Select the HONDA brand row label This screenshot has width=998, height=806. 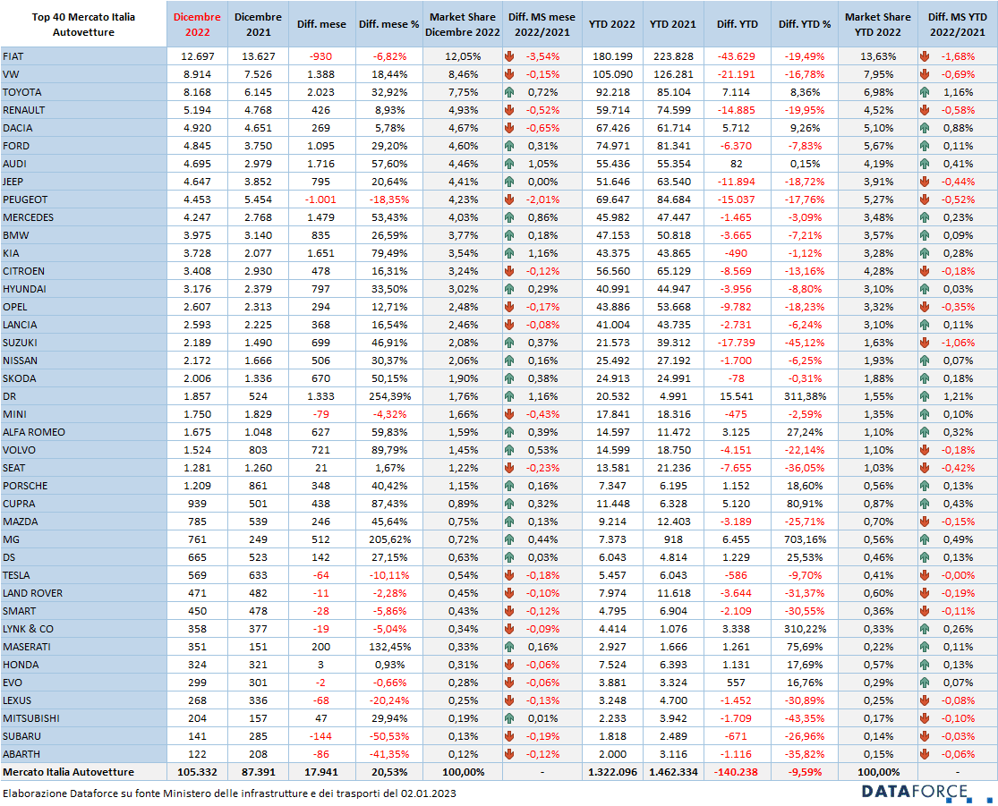tap(21, 665)
